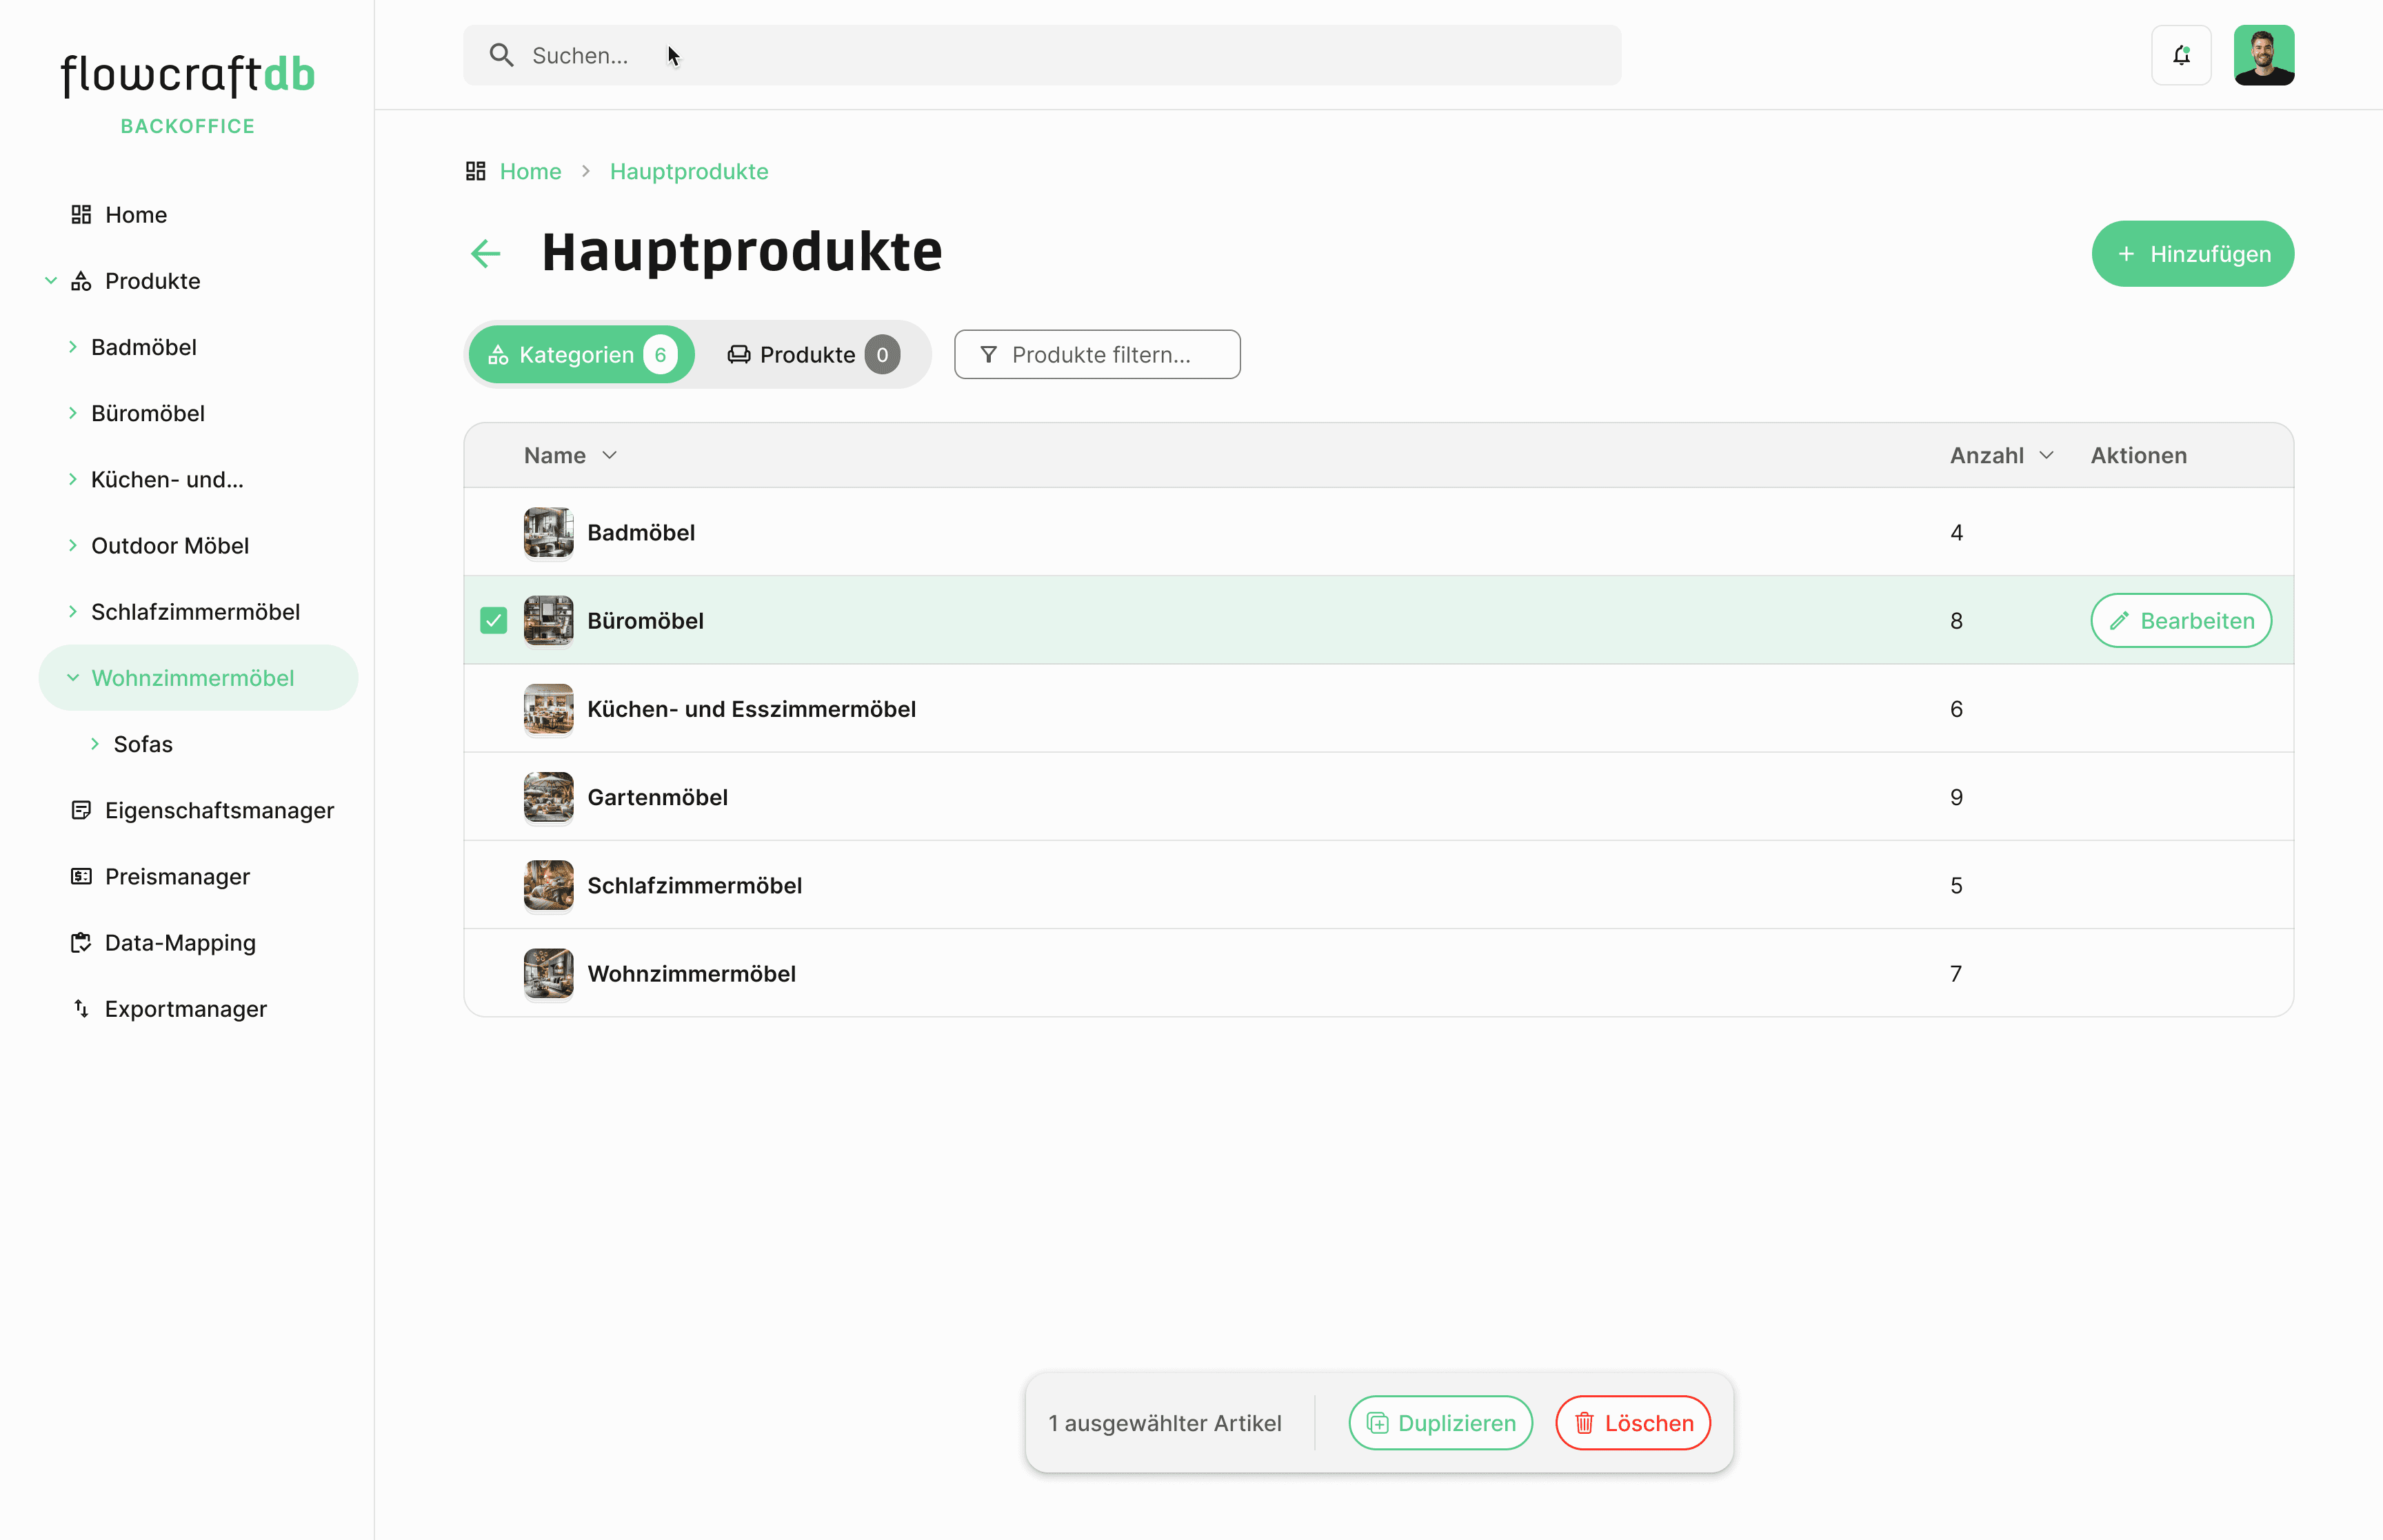
Task: Open Preismanager from the sidebar
Action: click(x=177, y=876)
